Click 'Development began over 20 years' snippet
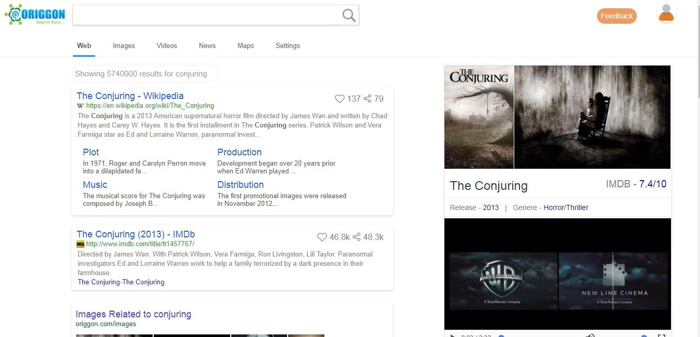Screen dimensions: 700x337 click(276, 167)
